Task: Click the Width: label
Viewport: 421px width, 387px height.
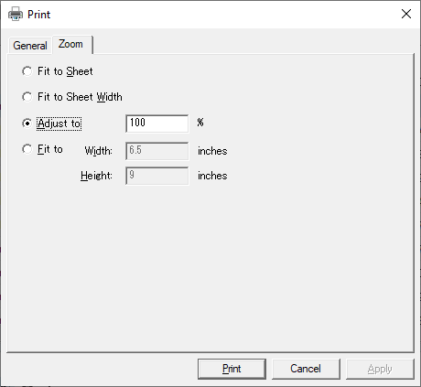Action: pos(99,151)
